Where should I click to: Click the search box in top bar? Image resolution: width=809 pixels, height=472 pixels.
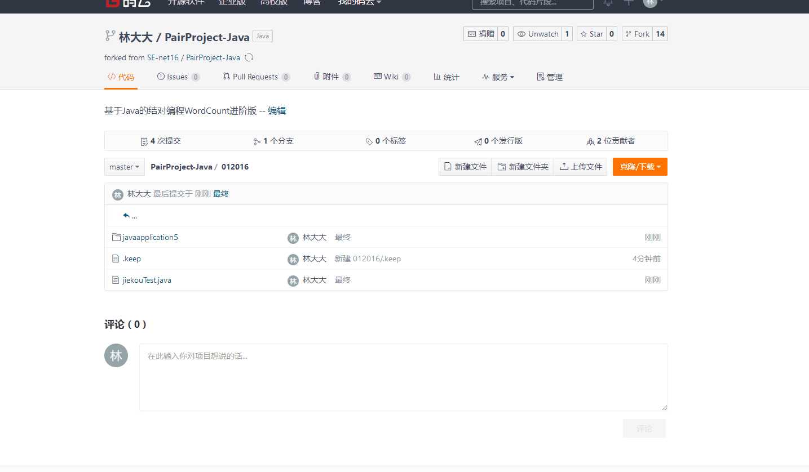click(x=533, y=3)
